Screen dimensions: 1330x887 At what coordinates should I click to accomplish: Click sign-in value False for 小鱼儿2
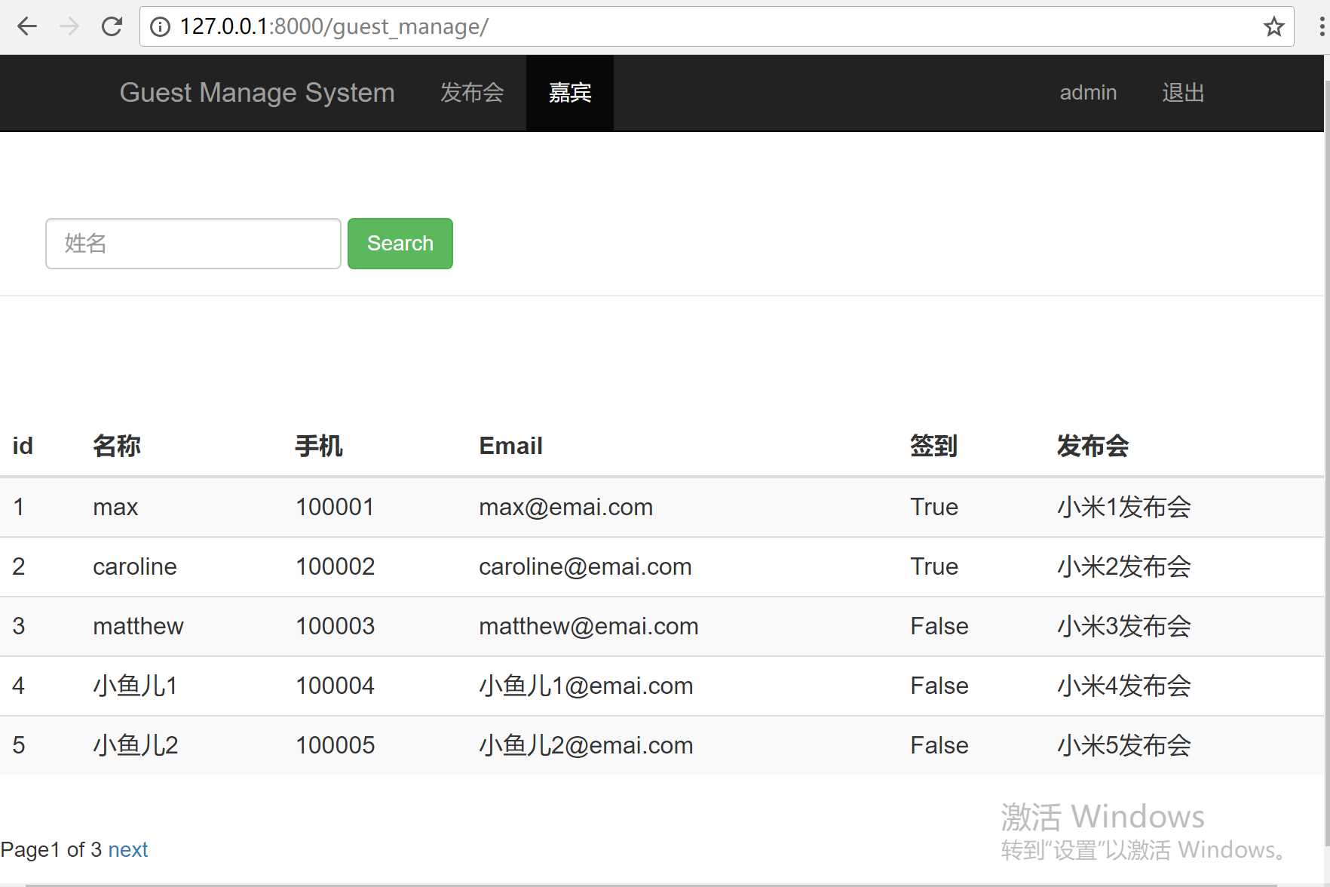click(939, 745)
